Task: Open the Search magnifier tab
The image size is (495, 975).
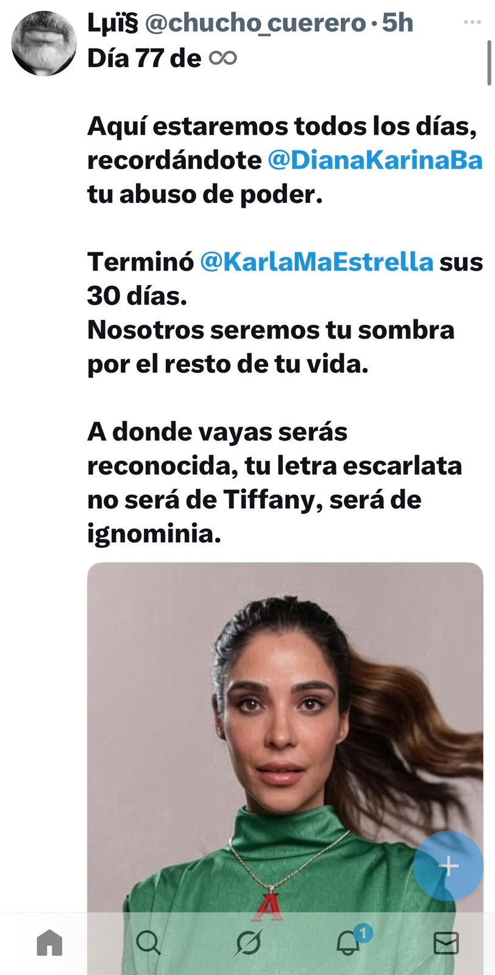Action: tap(148, 943)
